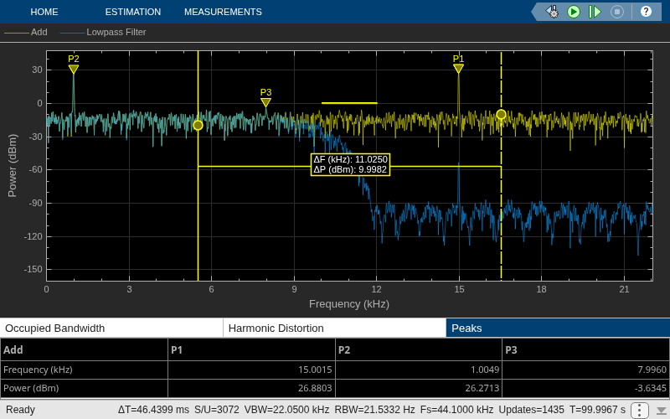
Task: Click the P2 column header
Action: pos(418,349)
